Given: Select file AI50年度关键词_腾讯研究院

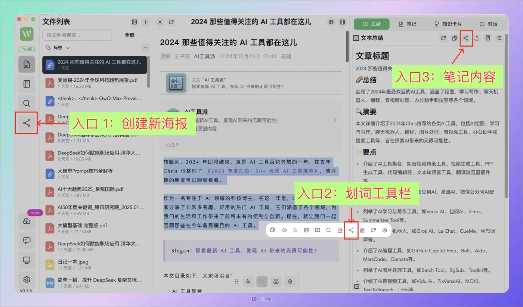Looking at the screenshot, I should [x=95, y=210].
